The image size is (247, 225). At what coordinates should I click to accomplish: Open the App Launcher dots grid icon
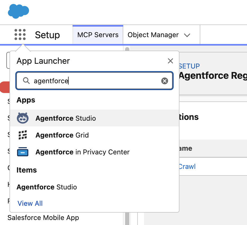20,35
